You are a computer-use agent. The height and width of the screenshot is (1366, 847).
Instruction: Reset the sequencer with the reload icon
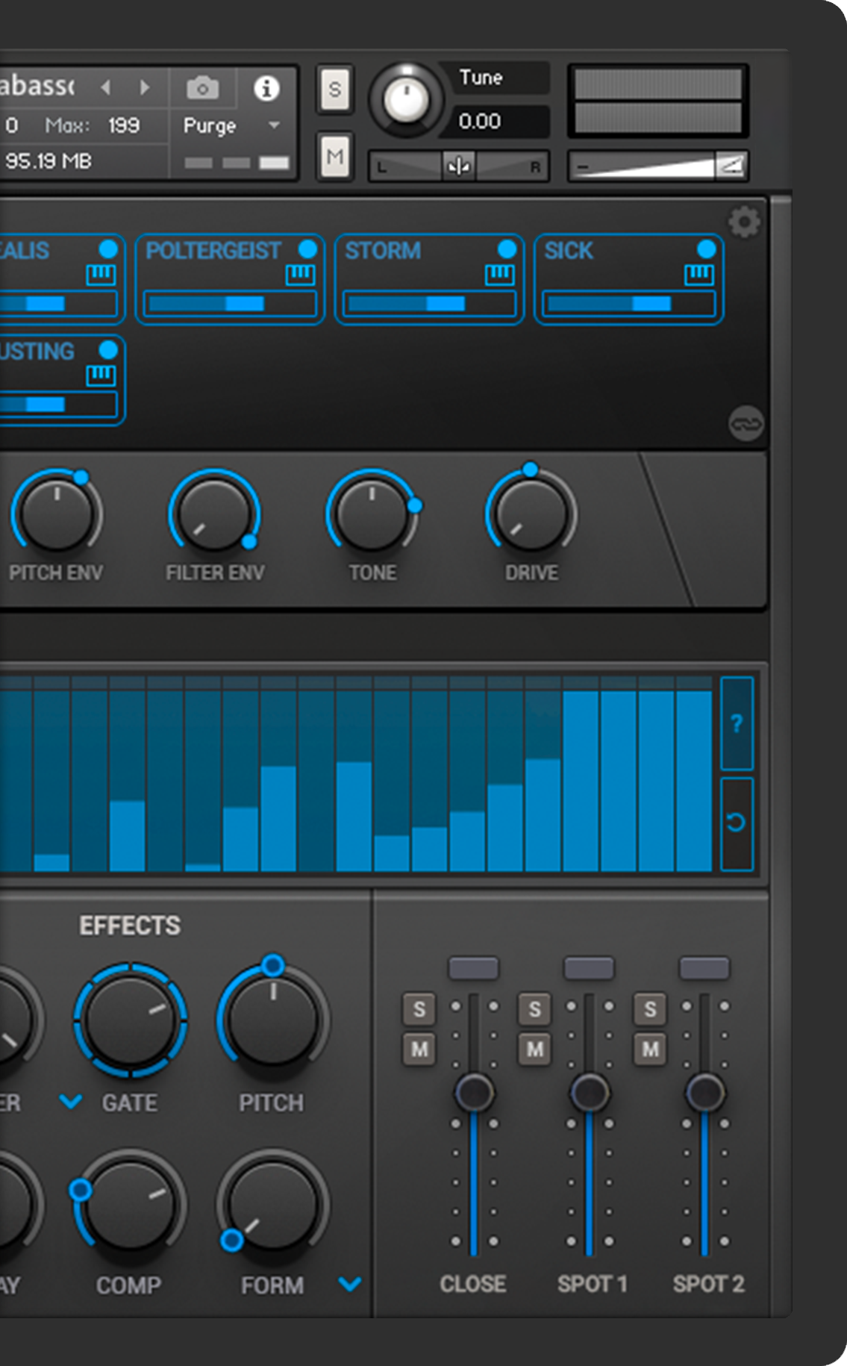pos(737,823)
